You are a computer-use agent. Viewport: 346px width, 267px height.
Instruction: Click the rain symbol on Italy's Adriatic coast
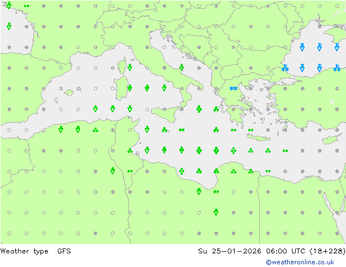coord(182,68)
